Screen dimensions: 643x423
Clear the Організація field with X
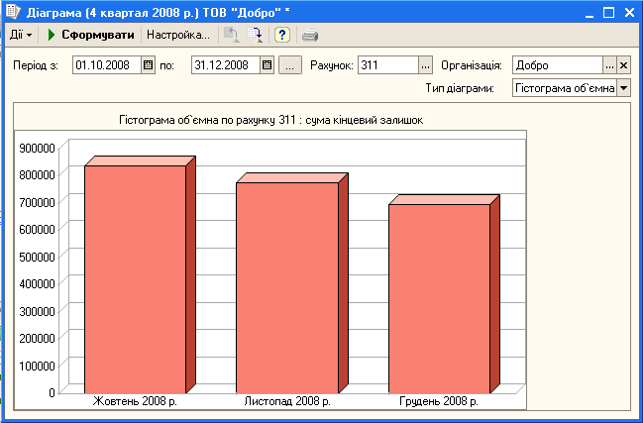click(624, 65)
